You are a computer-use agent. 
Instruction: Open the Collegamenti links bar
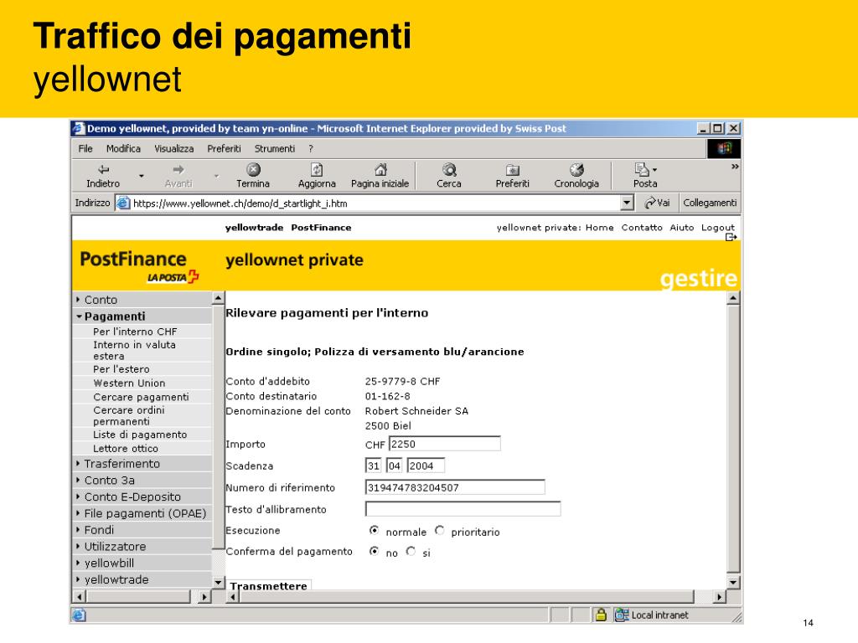[x=710, y=203]
